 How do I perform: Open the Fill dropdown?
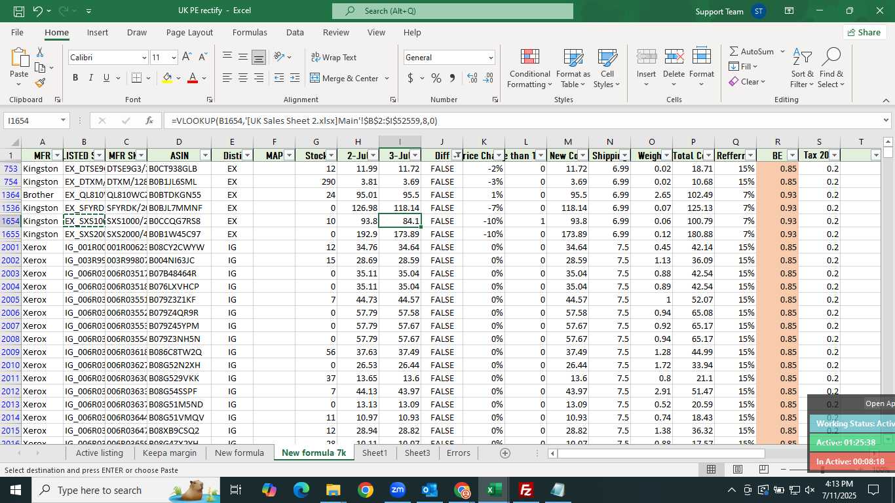click(x=743, y=66)
